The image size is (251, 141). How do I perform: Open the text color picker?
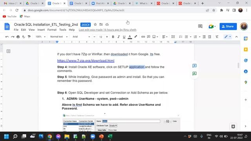130,37
